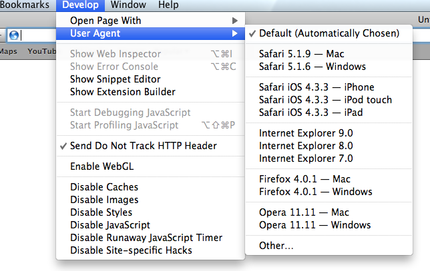
Task: Click Other… in the User Agent list
Action: [276, 246]
